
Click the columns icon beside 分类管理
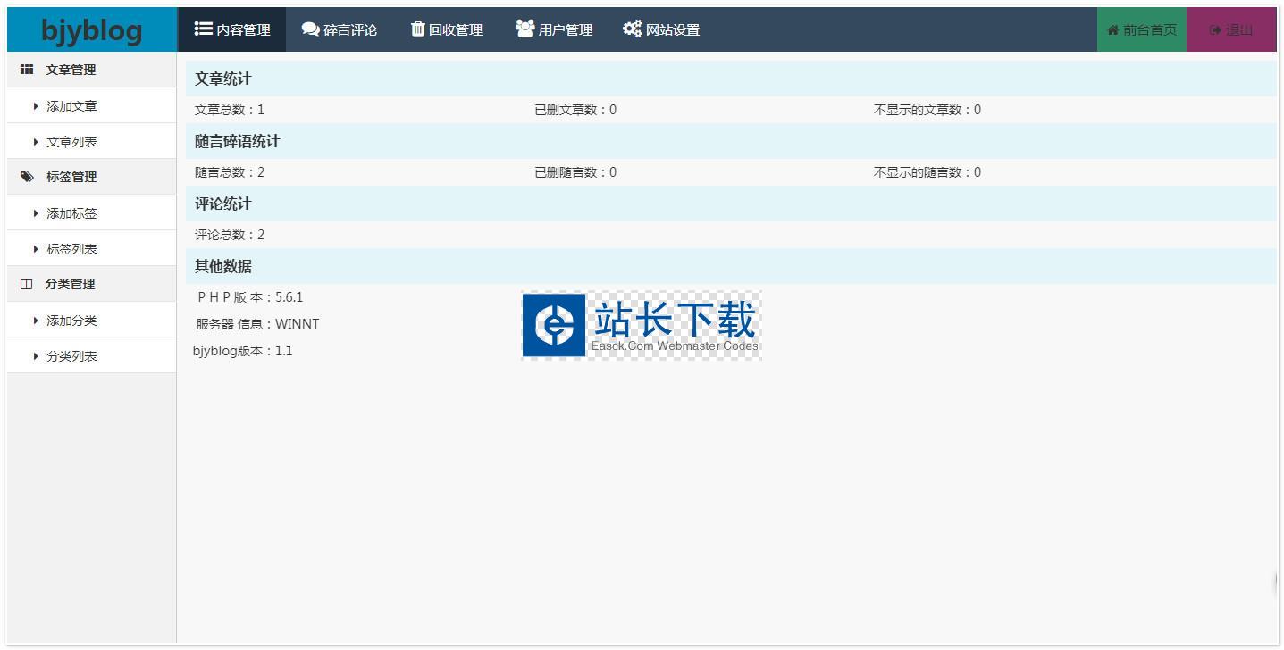click(x=27, y=284)
